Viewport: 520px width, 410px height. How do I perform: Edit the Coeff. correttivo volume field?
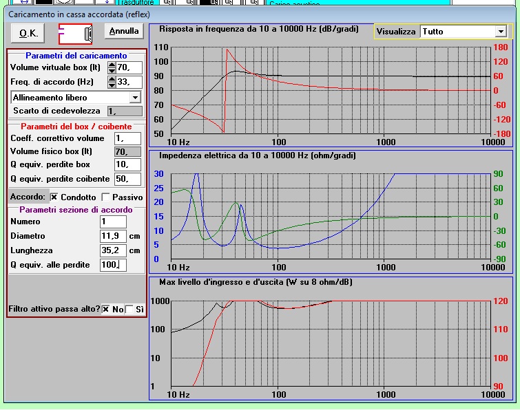pos(127,138)
